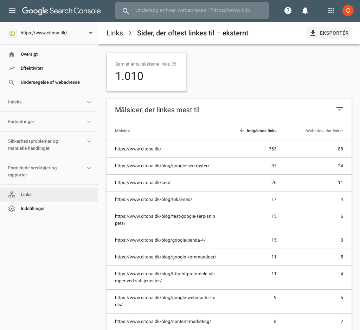Click the search magnifier icon in the URL bar

pos(126,11)
